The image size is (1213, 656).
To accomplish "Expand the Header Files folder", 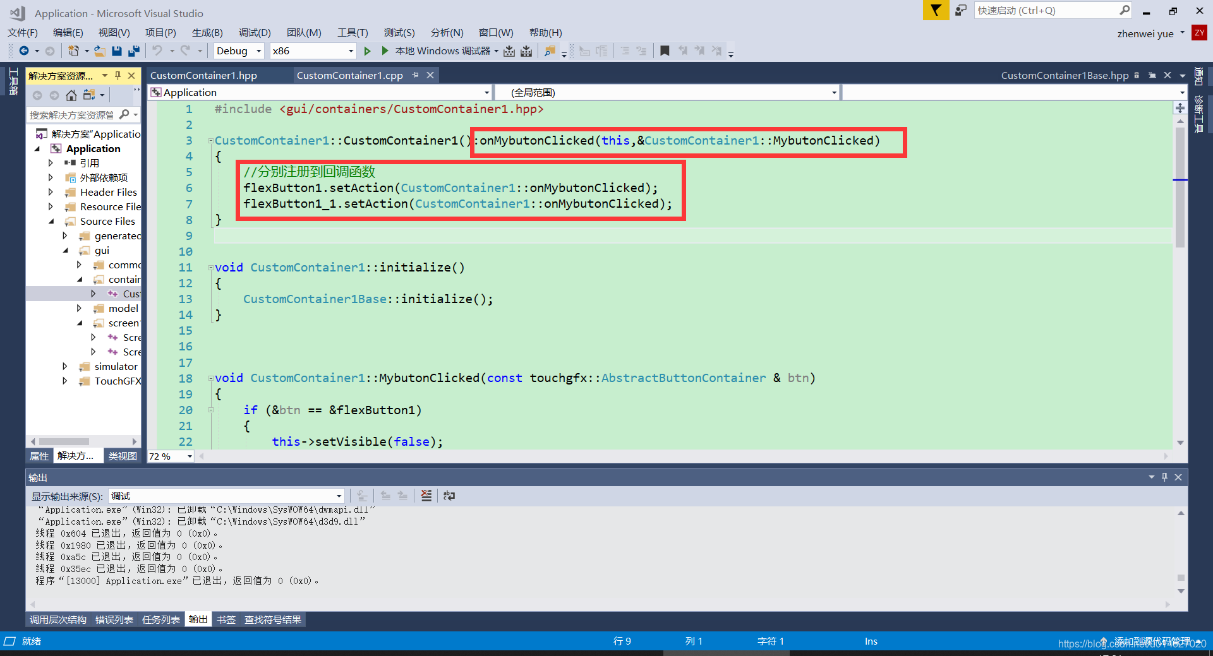I will click(x=51, y=192).
